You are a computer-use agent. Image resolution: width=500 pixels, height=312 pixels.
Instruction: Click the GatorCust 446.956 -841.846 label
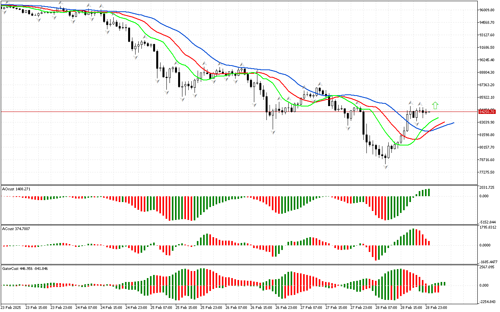pyautogui.click(x=25, y=269)
